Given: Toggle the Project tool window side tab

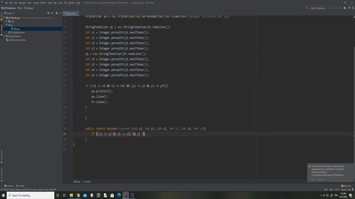Looking at the screenshot, I should pos(2,30).
